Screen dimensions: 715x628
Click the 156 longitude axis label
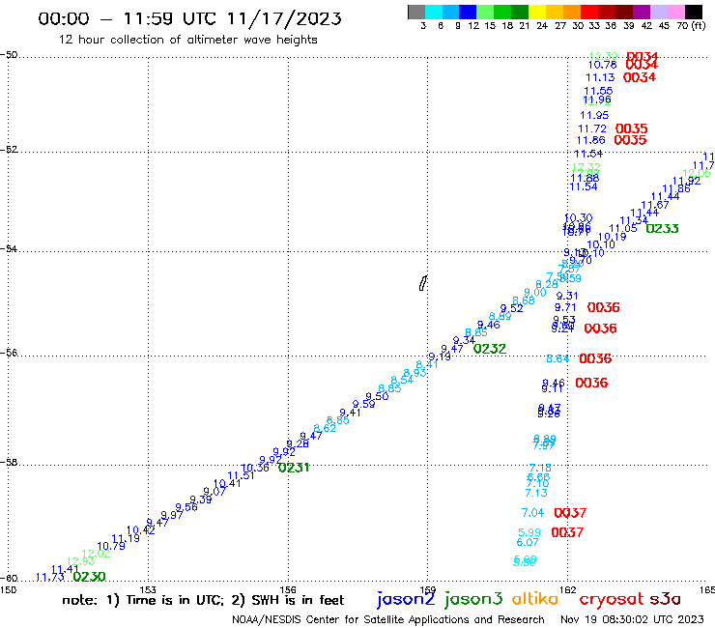(x=288, y=590)
